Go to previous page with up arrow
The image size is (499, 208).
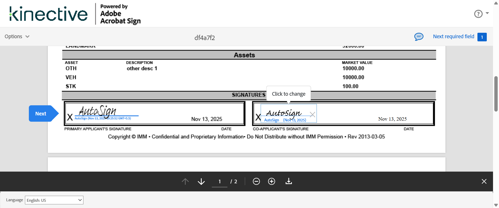pyautogui.click(x=185, y=181)
